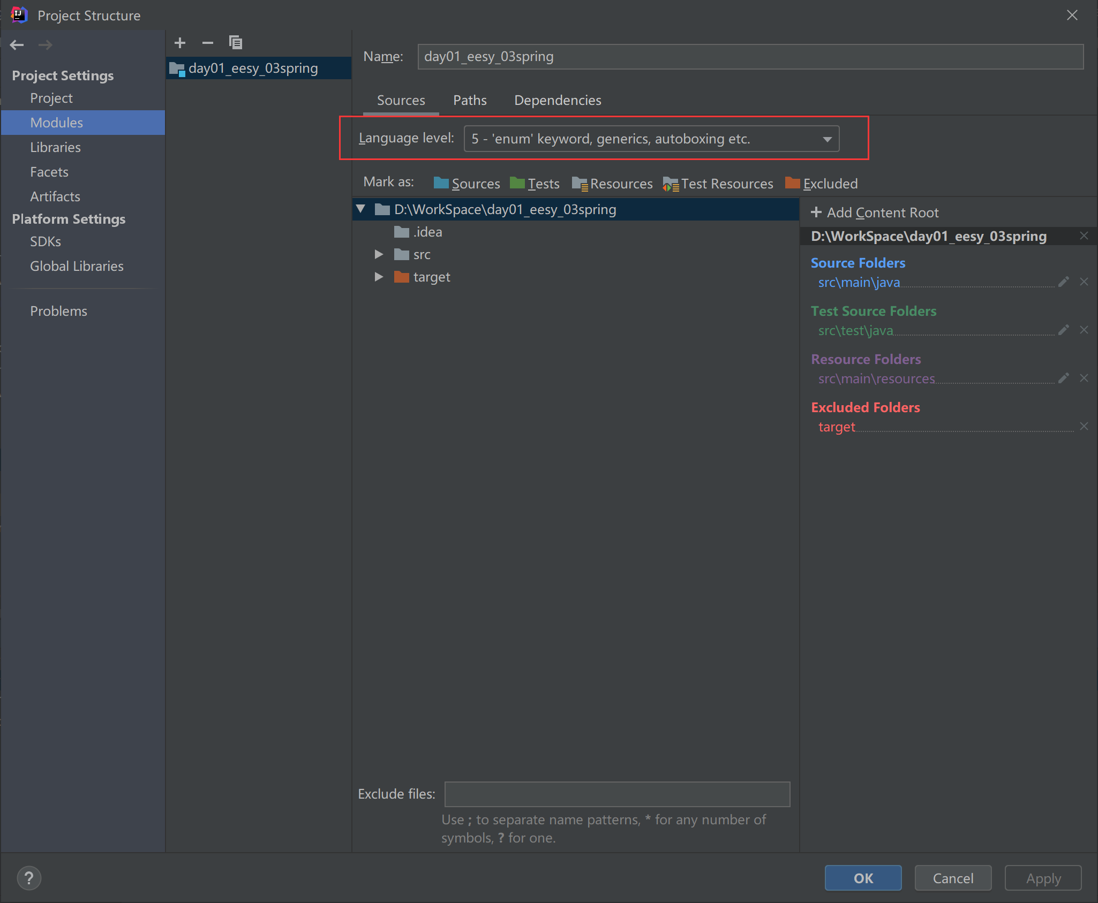Image resolution: width=1098 pixels, height=903 pixels.
Task: Select day01_eesy_03spring module in list
Action: (x=259, y=69)
